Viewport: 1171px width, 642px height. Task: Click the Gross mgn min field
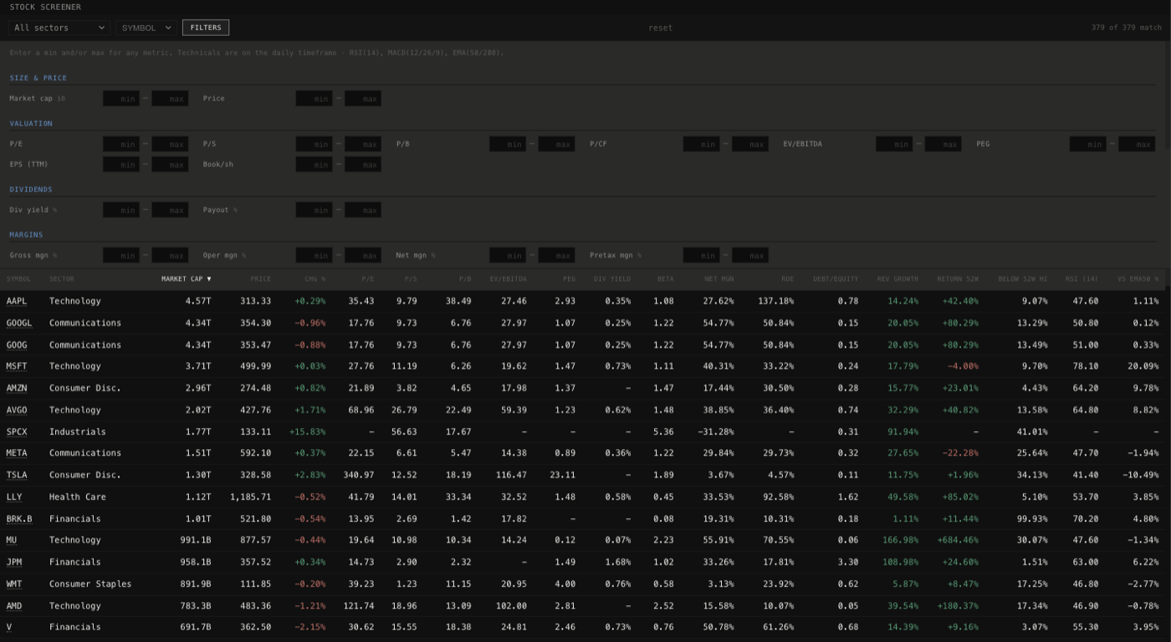point(121,255)
